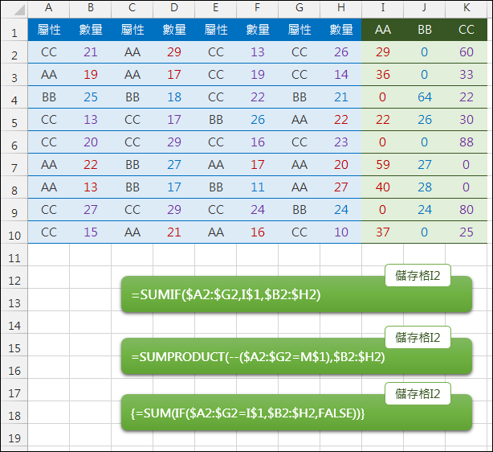Click 儲存格I2 label above SUMIF formula
Viewport: 493px width, 452px height.
[418, 276]
